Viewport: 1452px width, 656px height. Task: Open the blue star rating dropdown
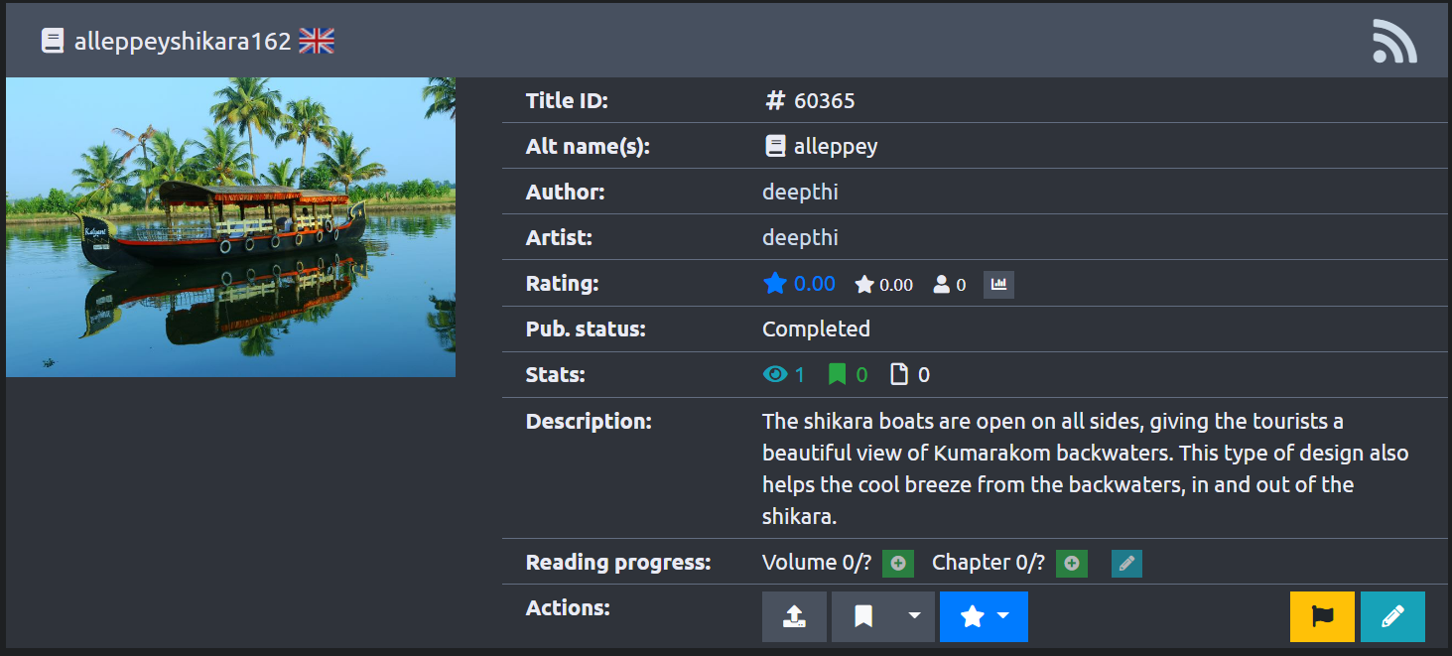tap(984, 617)
